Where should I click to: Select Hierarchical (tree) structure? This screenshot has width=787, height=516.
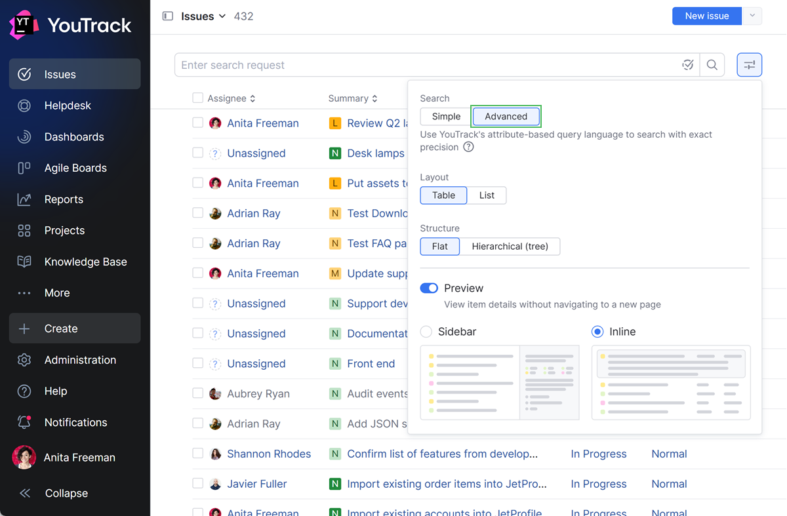(x=510, y=247)
